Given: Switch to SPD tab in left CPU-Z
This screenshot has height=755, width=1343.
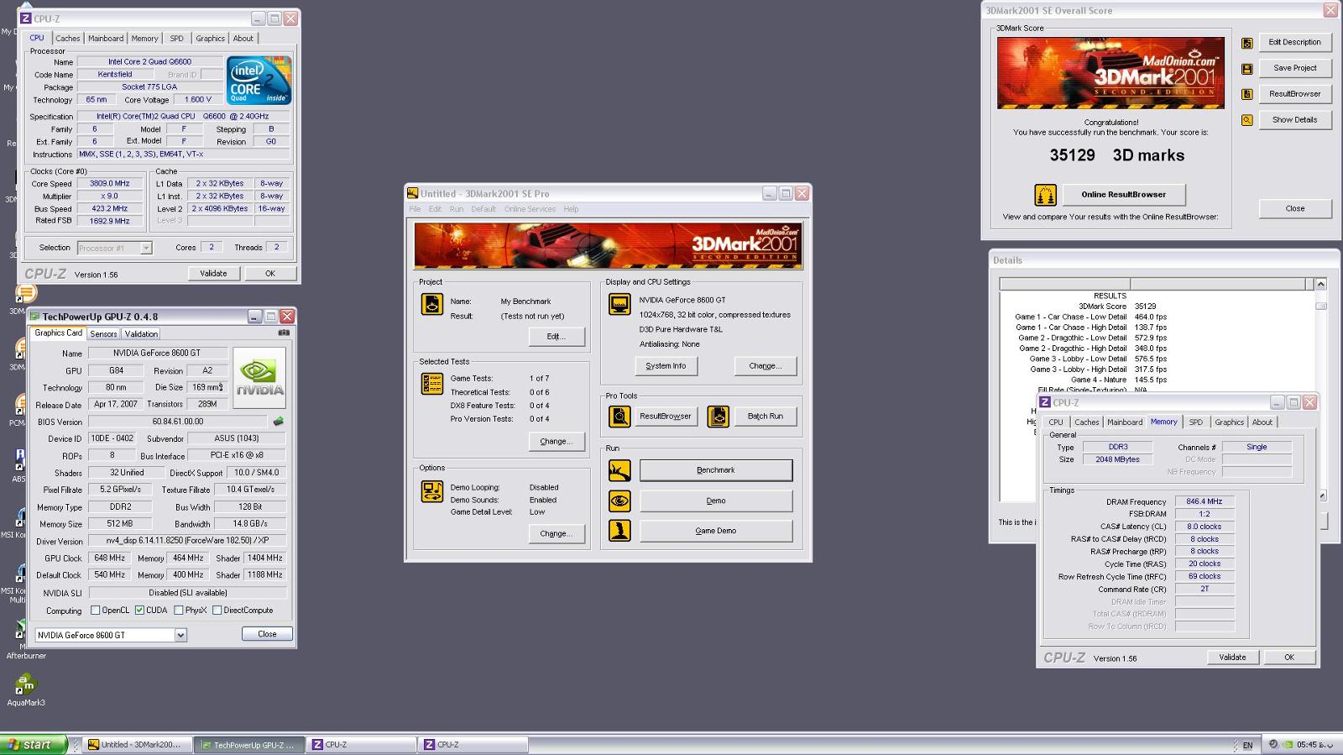Looking at the screenshot, I should (176, 39).
